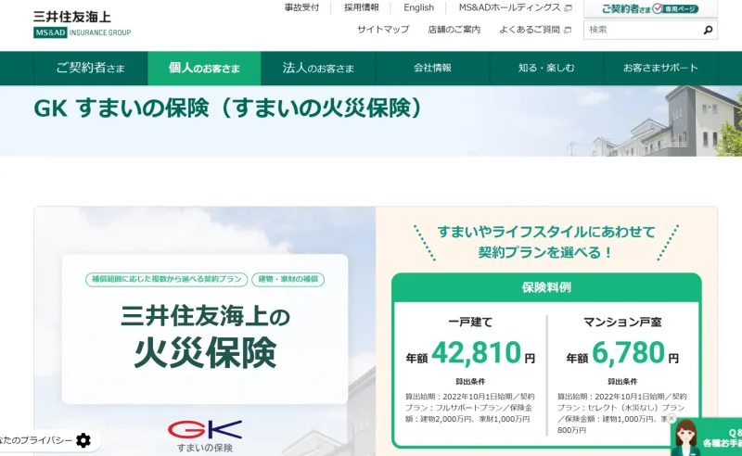Open the 知る・楽しむ menu
This screenshot has width=742, height=456.
coord(546,68)
